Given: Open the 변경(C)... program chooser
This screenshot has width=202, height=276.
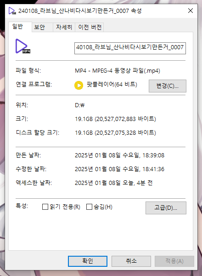Looking at the screenshot, I should pyautogui.click(x=168, y=86).
